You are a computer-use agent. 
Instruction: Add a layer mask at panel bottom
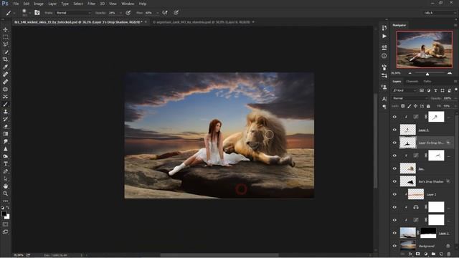417,254
